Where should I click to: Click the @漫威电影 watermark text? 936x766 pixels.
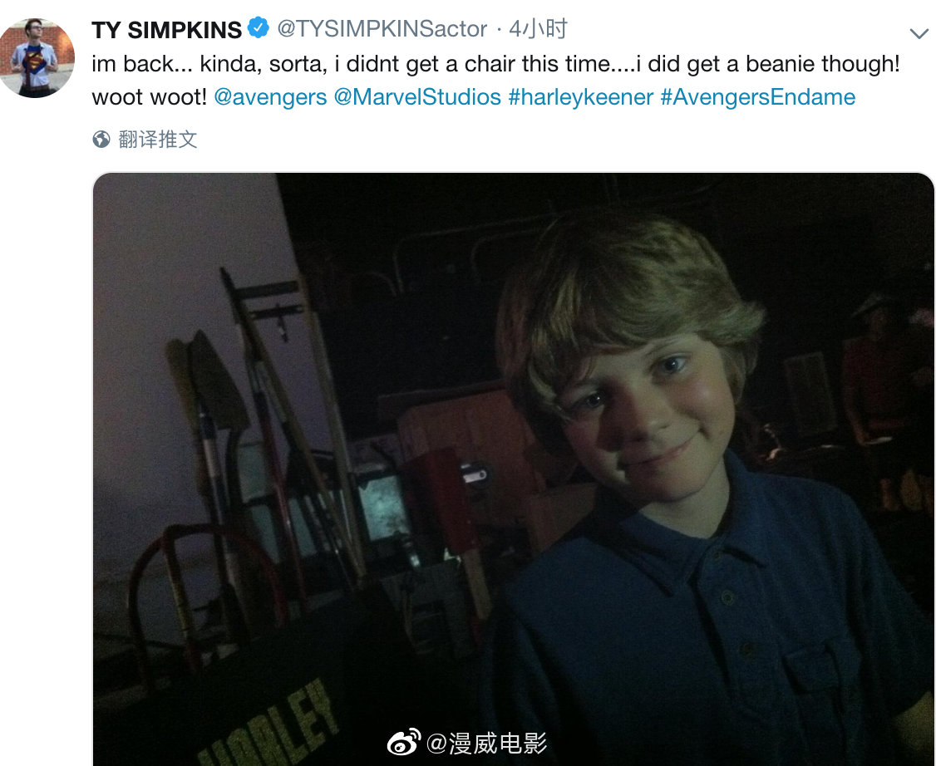click(x=486, y=744)
